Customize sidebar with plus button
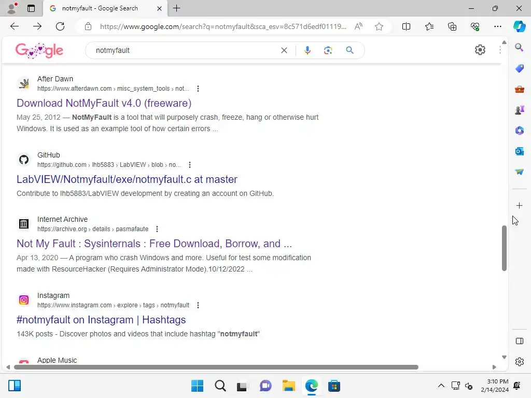This screenshot has width=531, height=398. (x=519, y=205)
